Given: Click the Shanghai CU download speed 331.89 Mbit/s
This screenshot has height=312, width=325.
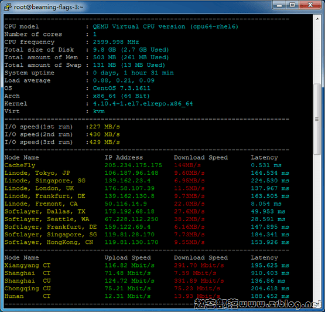Looking at the screenshot, I should pos(199,281).
